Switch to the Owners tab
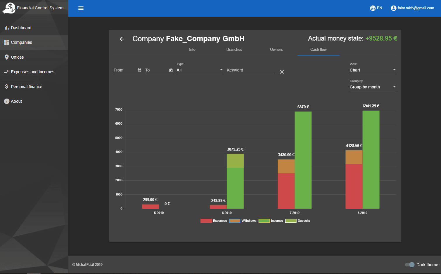Screen dimensions: 441x274 point(276,50)
